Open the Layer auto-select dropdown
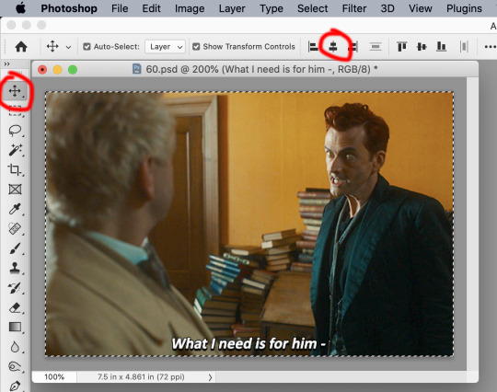497x392 pixels. pyautogui.click(x=165, y=47)
